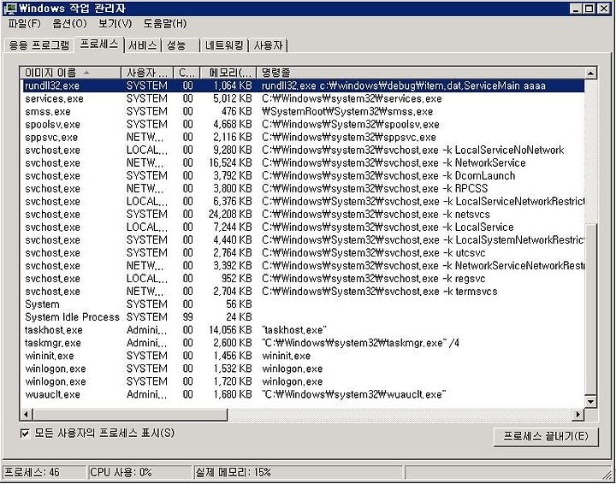This screenshot has width=616, height=484.
Task: Click the horizontal scrollbar right arrow
Action: coord(578,414)
